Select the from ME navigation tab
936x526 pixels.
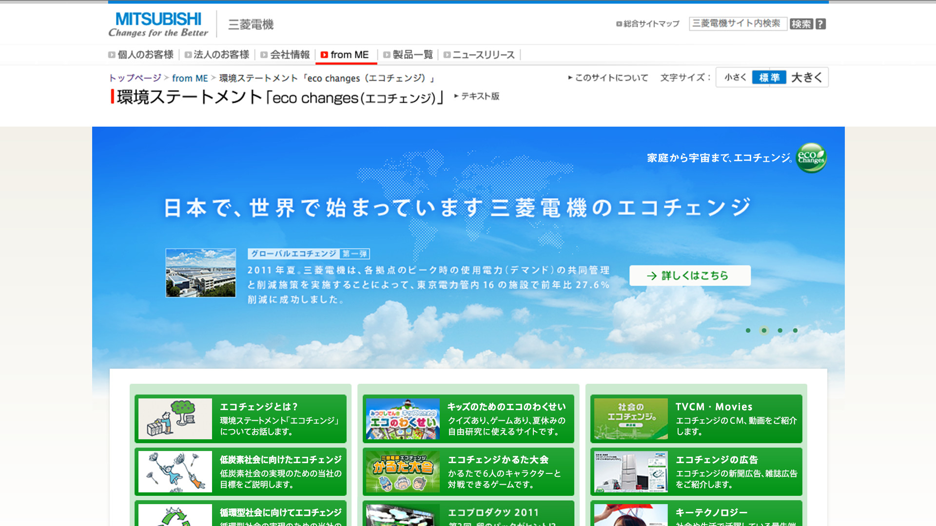346,55
